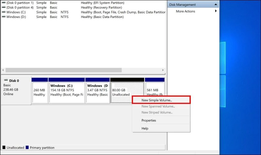Screen dimensions: 261x155
Task: Collapse the Disk Management actions section
Action: 216,5
